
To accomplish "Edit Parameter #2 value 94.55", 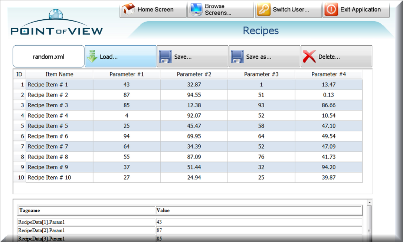I will [x=194, y=95].
